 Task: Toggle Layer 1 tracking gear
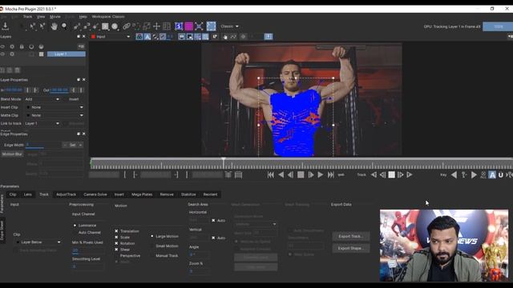point(12,54)
